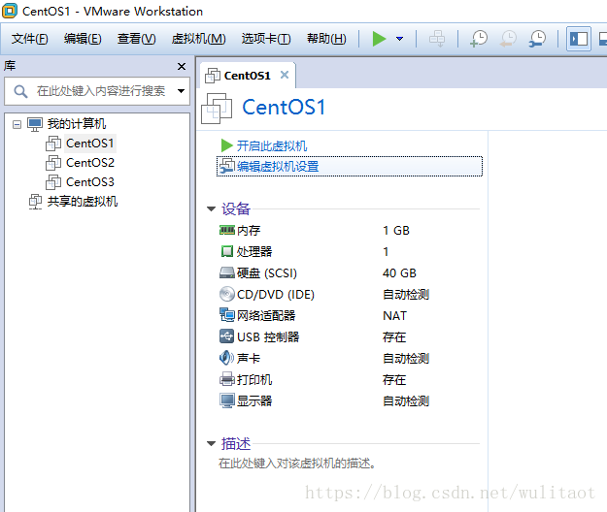Click the description field 在此处键入对该虚拟机的描述
Image resolution: width=607 pixels, height=512 pixels.
tap(297, 463)
